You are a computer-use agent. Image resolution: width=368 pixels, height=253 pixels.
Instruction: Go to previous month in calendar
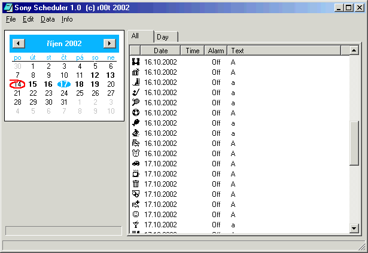coord(19,44)
